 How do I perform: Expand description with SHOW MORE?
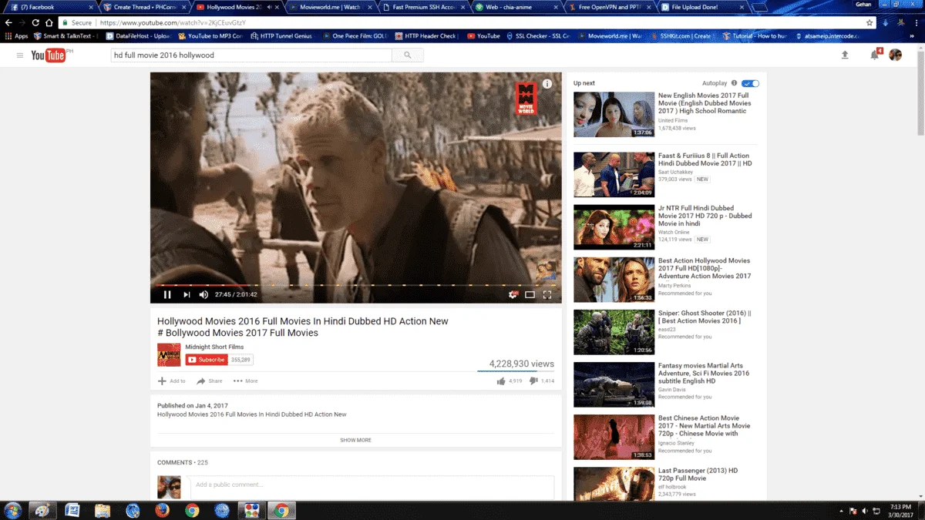[355, 440]
